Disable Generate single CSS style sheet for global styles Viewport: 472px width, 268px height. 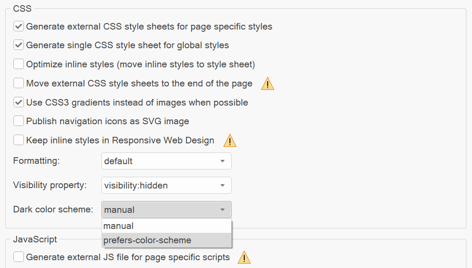tap(19, 45)
